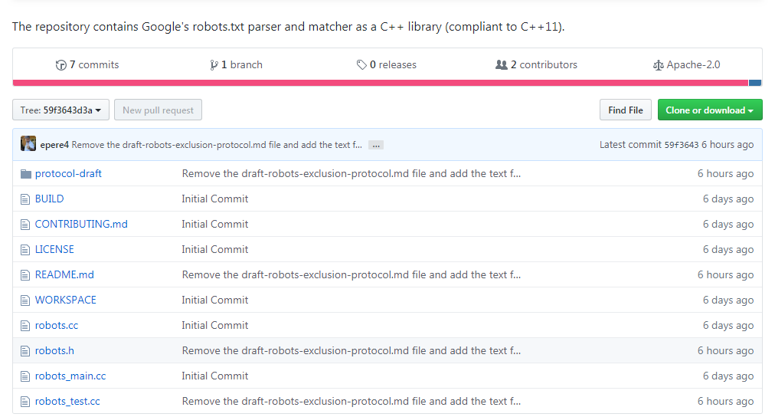The width and height of the screenshot is (775, 417).
Task: Expand the Clone or download dropdown
Action: (x=709, y=110)
